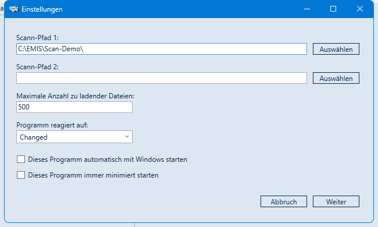
Task: Click the maximum file count field showing 500
Action: pos(74,107)
